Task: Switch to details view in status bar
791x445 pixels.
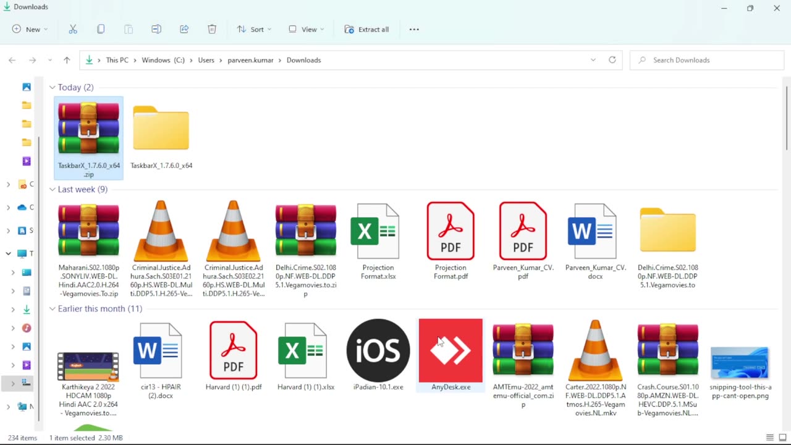Action: tap(769, 438)
